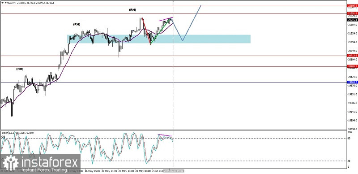Click the 21891.3 red price label
This screenshot has width=358, height=174.
(352, 13)
